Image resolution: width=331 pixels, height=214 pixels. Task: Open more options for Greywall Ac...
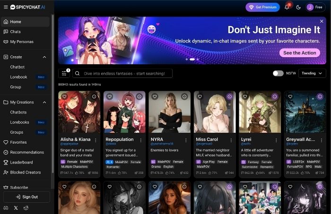pos(322,140)
